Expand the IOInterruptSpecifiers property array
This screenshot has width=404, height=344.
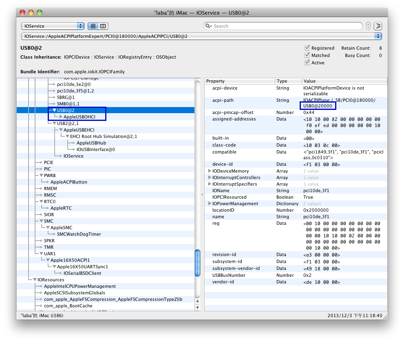[210, 184]
